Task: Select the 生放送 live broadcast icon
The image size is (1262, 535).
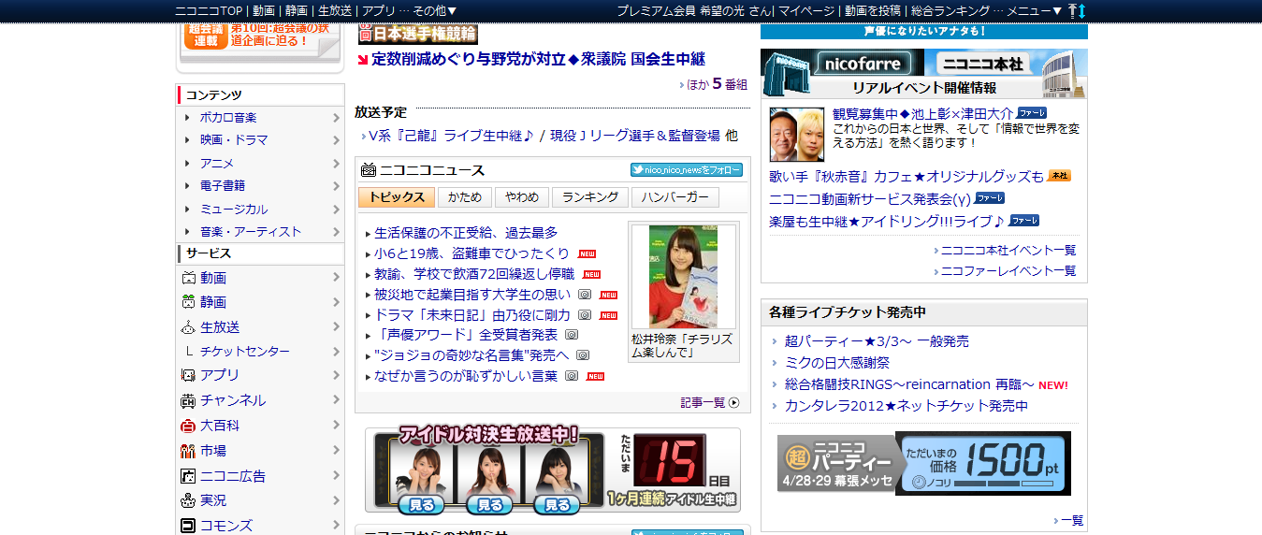Action: point(188,326)
